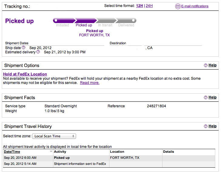The image size is (221, 174).
Task: Sort by the Date/Time column header
Action: [x=12, y=152]
